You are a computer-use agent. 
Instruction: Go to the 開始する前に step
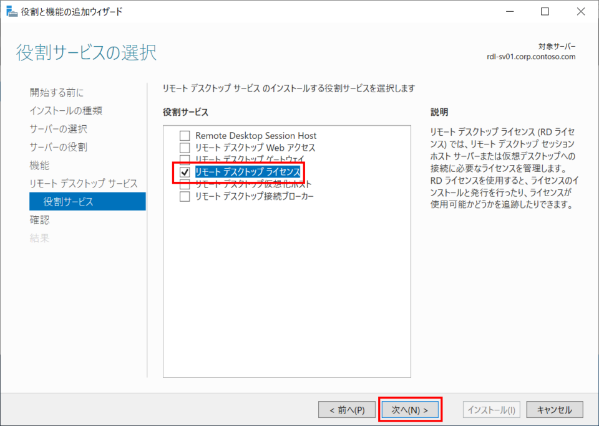click(x=57, y=92)
